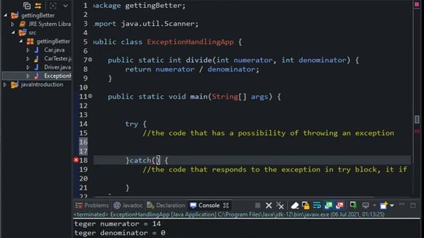Open the Problems tab
Viewport: 424px width, 238px height.
pyautogui.click(x=92, y=206)
